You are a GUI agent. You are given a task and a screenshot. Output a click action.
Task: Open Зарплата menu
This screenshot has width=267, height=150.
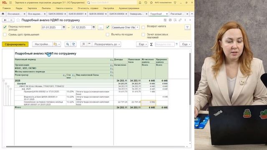point(32,8)
